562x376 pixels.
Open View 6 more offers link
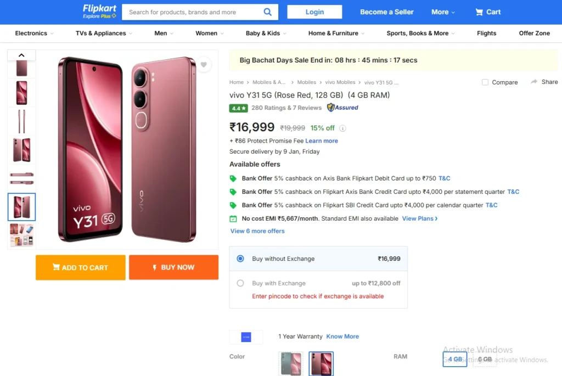(x=257, y=231)
